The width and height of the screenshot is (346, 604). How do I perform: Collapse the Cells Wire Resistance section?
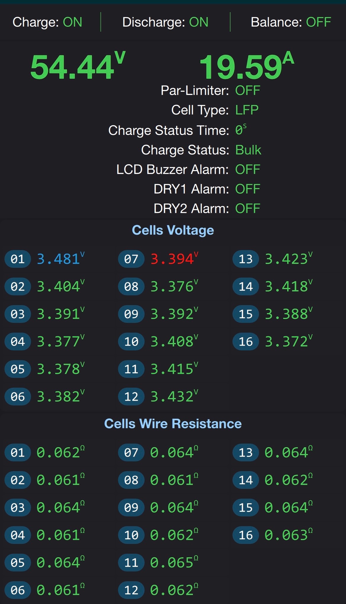[x=173, y=424]
